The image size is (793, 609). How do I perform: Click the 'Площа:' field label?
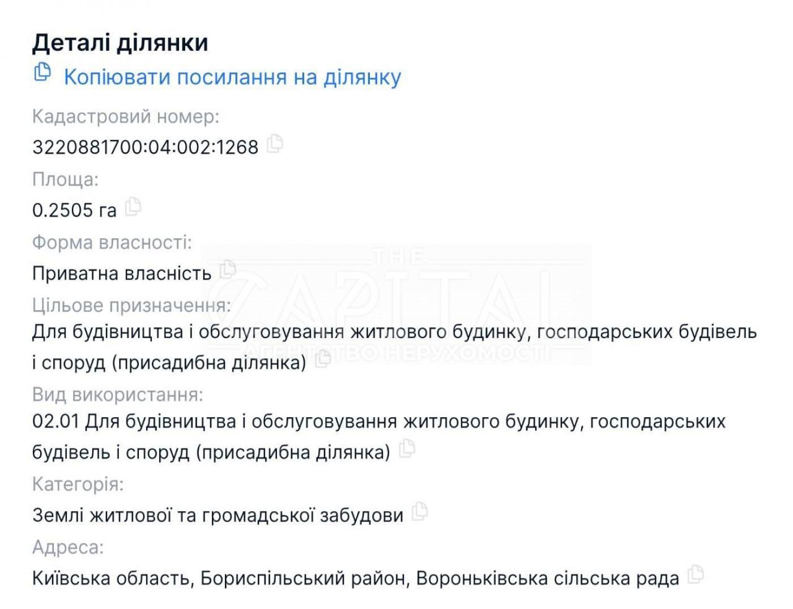[65, 179]
